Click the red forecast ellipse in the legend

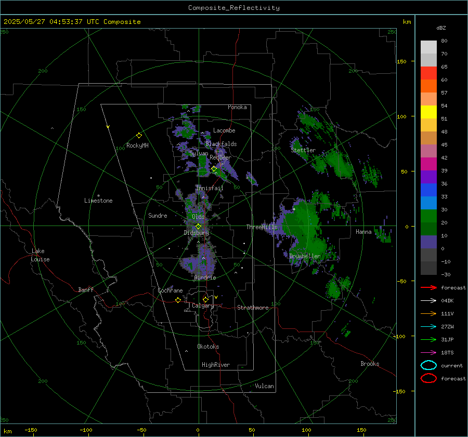428,378
